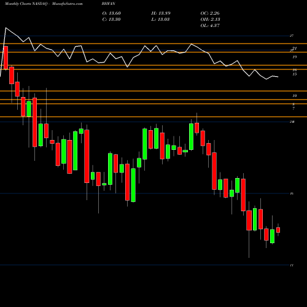This screenshot has height=307, width=307.
Task: Select the open price 'O: 13.60'
Action: (112, 14)
